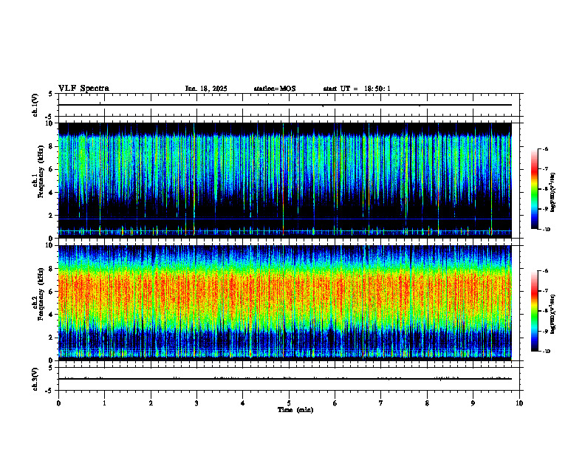Click time axis tick label "3"

click(196, 403)
